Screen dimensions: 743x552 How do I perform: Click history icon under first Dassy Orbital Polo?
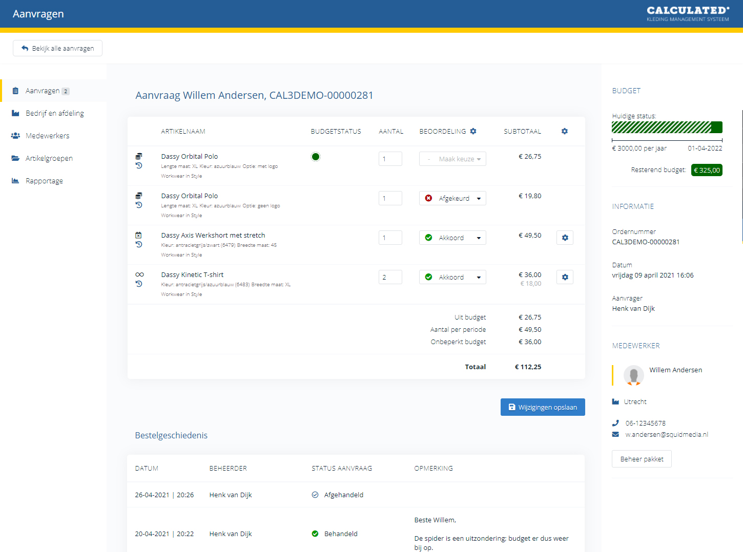click(x=139, y=166)
